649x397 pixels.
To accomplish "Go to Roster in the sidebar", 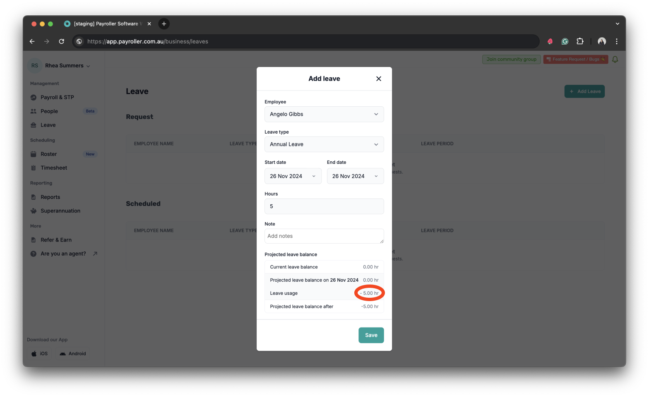I will tap(48, 154).
